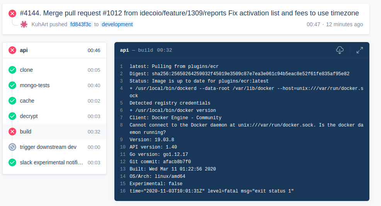
Task: Click the clone step label
Action: pos(26,70)
